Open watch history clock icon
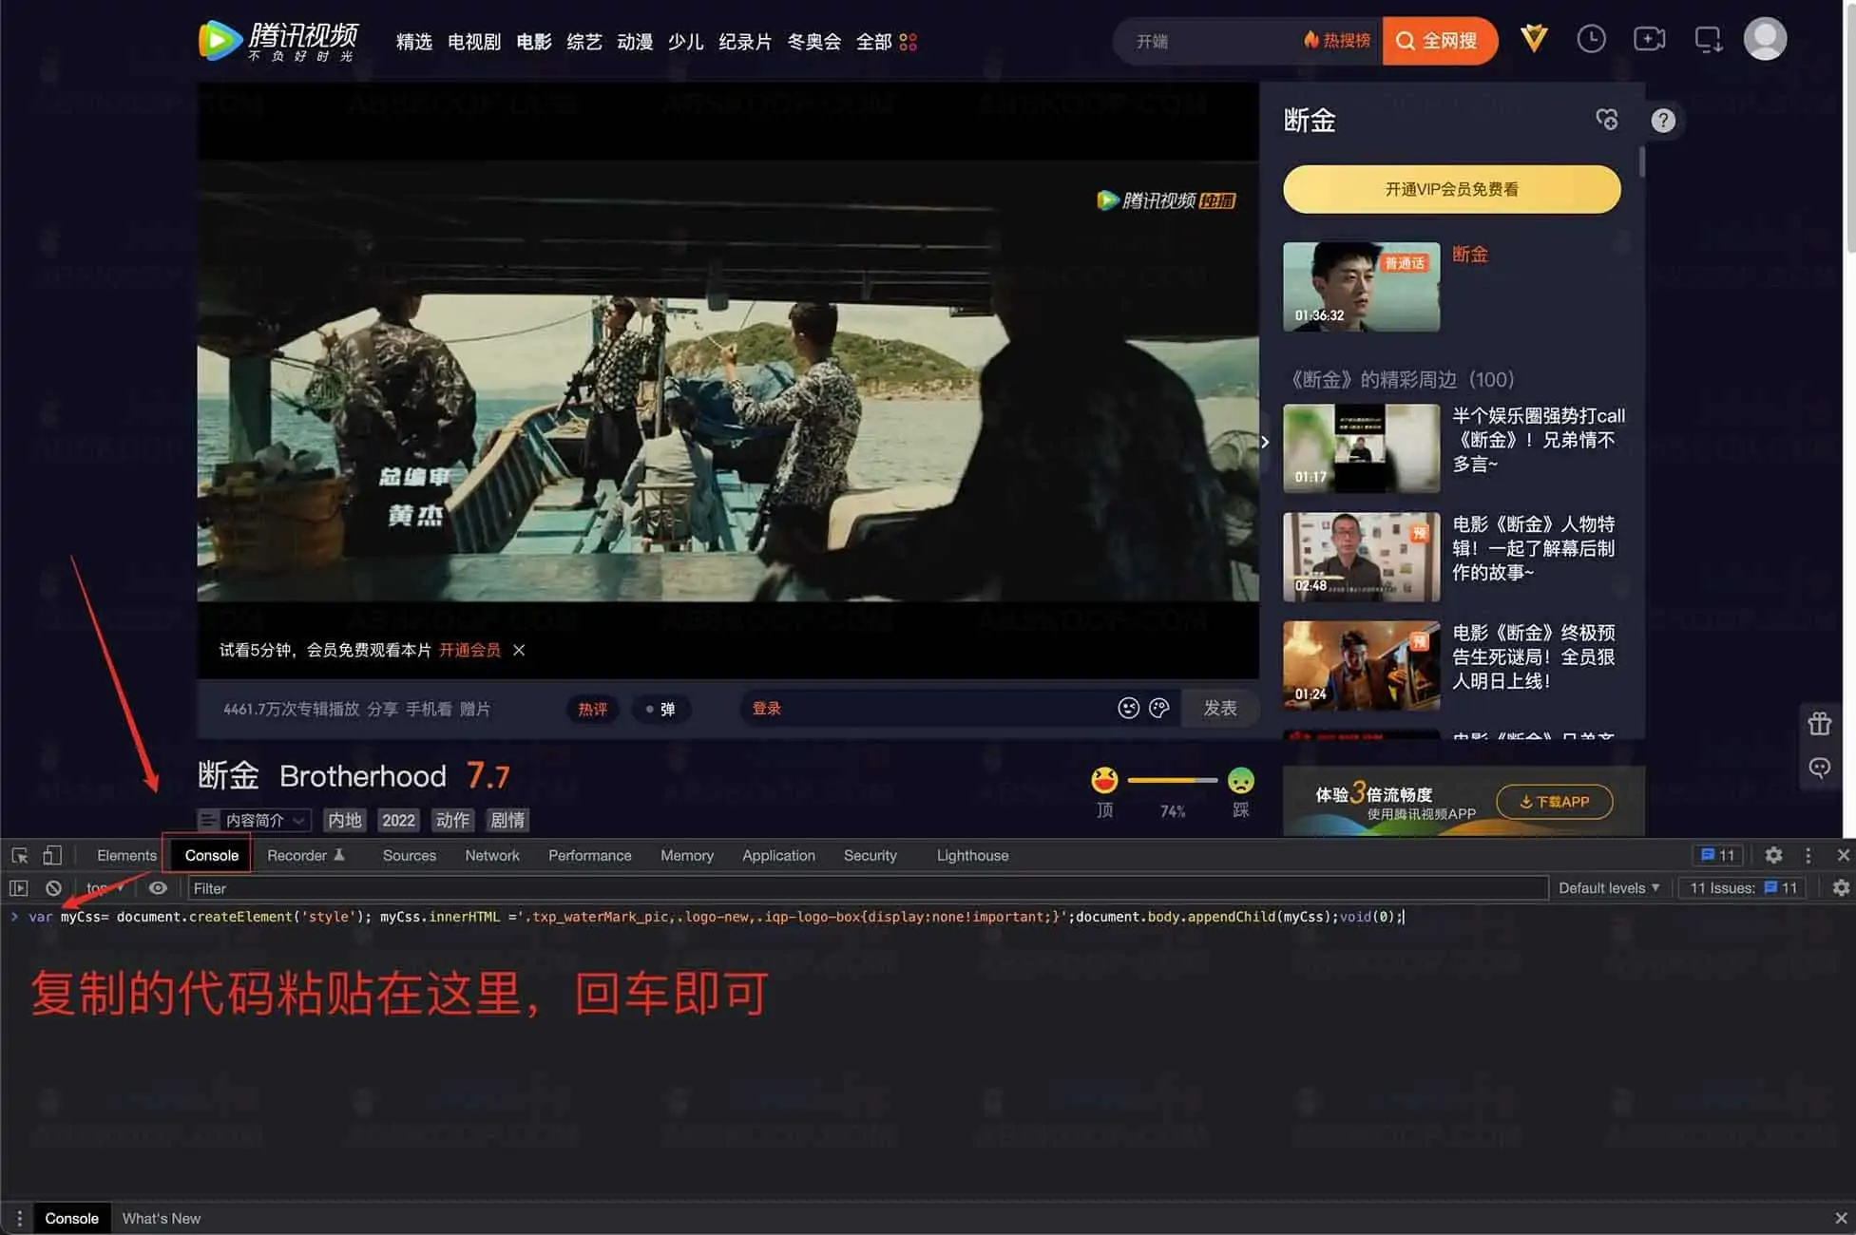 tap(1591, 39)
